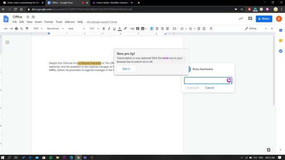
Task: Open the zoom level dropdown
Action: pyautogui.click(x=37, y=28)
